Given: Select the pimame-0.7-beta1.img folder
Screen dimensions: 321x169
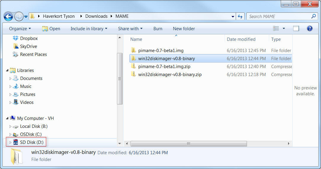Looking at the screenshot, I should click(161, 51).
